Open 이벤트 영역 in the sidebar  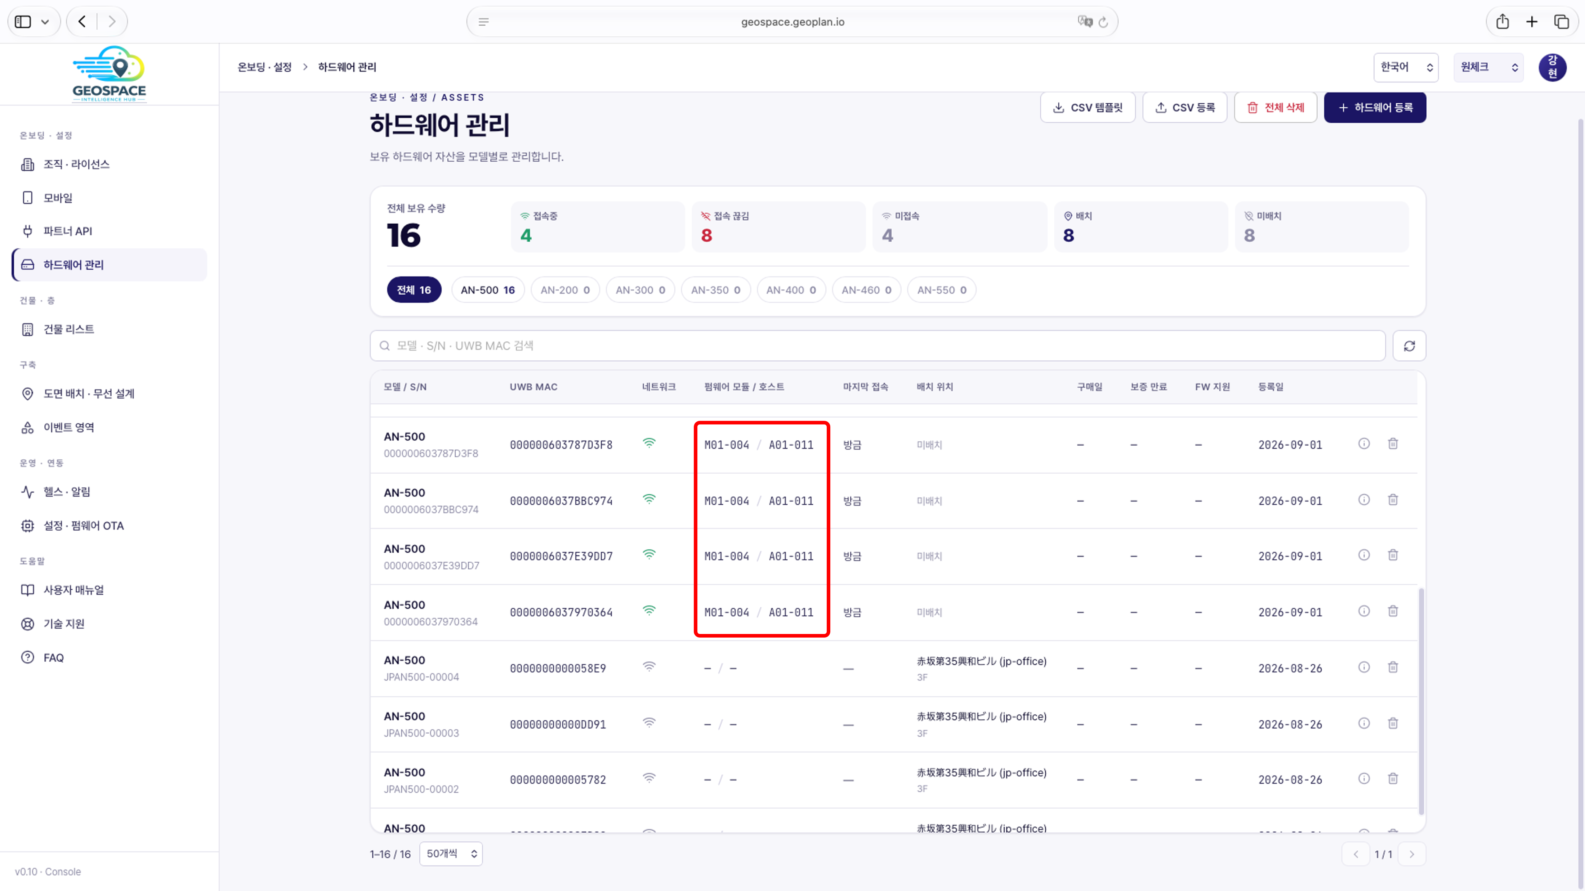point(110,427)
